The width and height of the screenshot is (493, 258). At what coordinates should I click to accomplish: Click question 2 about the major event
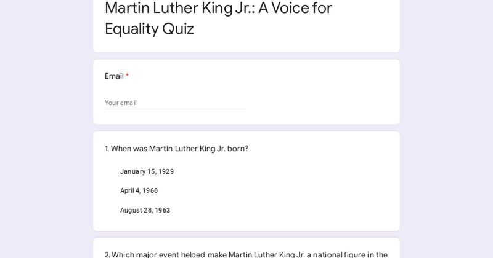click(246, 254)
